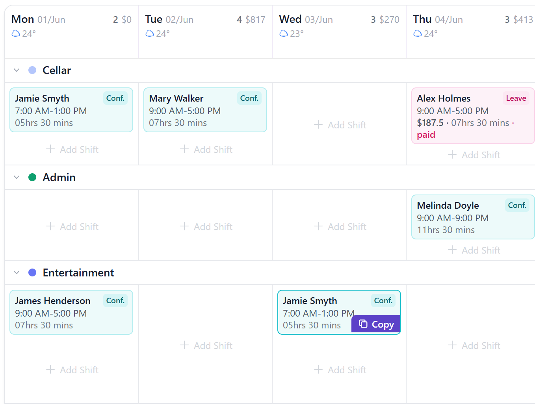Screen dimensions: 535x404
Task: Open Jamie Smyth's Monday Cellar shift card
Action: tap(71, 110)
